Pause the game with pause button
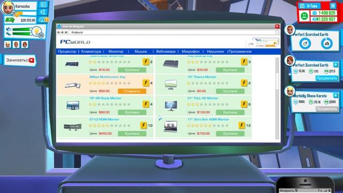This screenshot has width=343, height=193. click(x=333, y=6)
